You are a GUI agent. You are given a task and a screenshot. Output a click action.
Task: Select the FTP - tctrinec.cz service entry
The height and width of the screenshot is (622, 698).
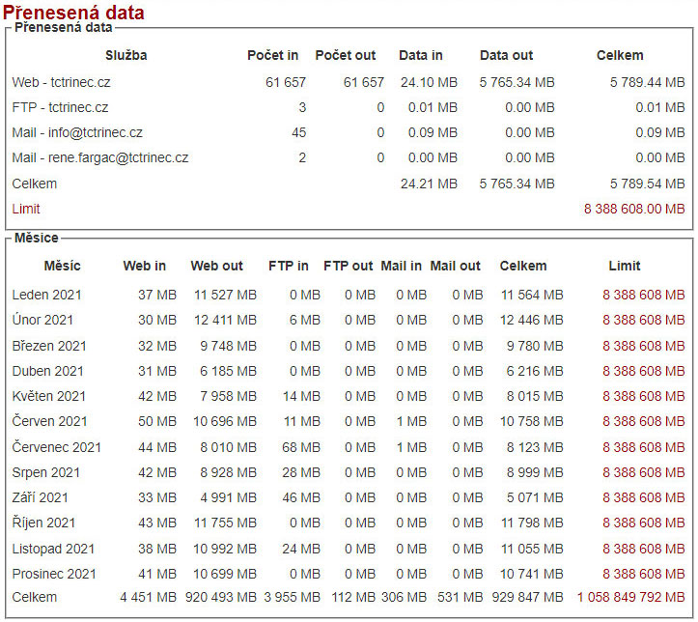pos(60,107)
